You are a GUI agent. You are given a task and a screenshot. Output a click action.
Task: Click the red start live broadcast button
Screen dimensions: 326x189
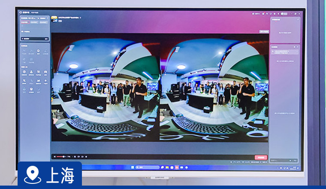click(261, 158)
